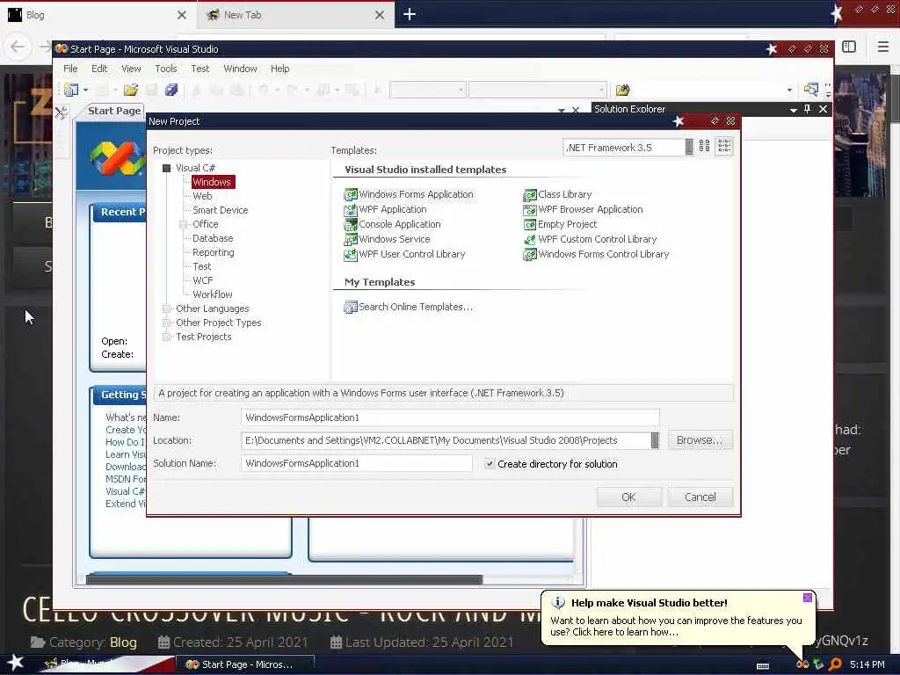Click the Start Page horizontal scrollbar
The height and width of the screenshot is (675, 900).
click(x=284, y=580)
